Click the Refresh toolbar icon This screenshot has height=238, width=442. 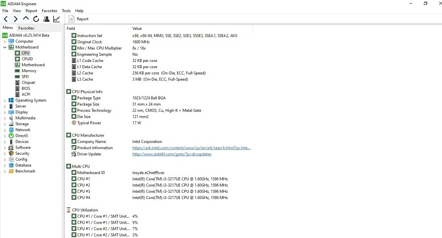tap(36, 19)
